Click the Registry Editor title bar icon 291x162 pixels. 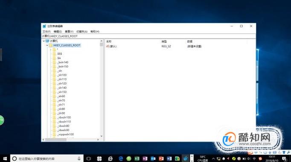point(44,26)
